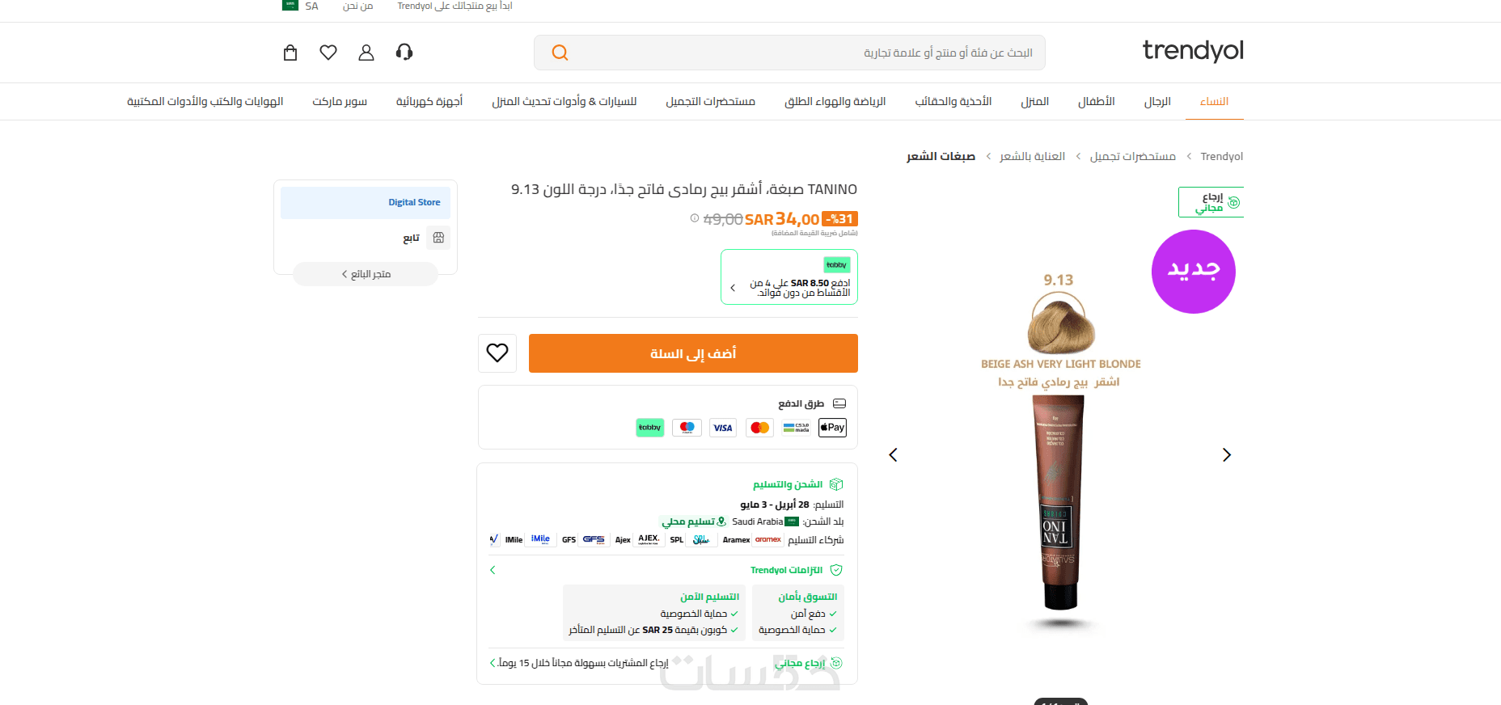The height and width of the screenshot is (705, 1501).
Task: Open متجر البائع seller store button
Action: click(366, 274)
